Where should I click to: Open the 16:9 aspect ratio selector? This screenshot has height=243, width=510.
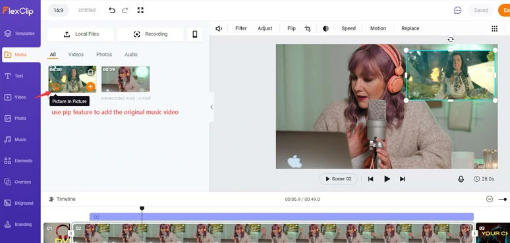click(x=58, y=10)
